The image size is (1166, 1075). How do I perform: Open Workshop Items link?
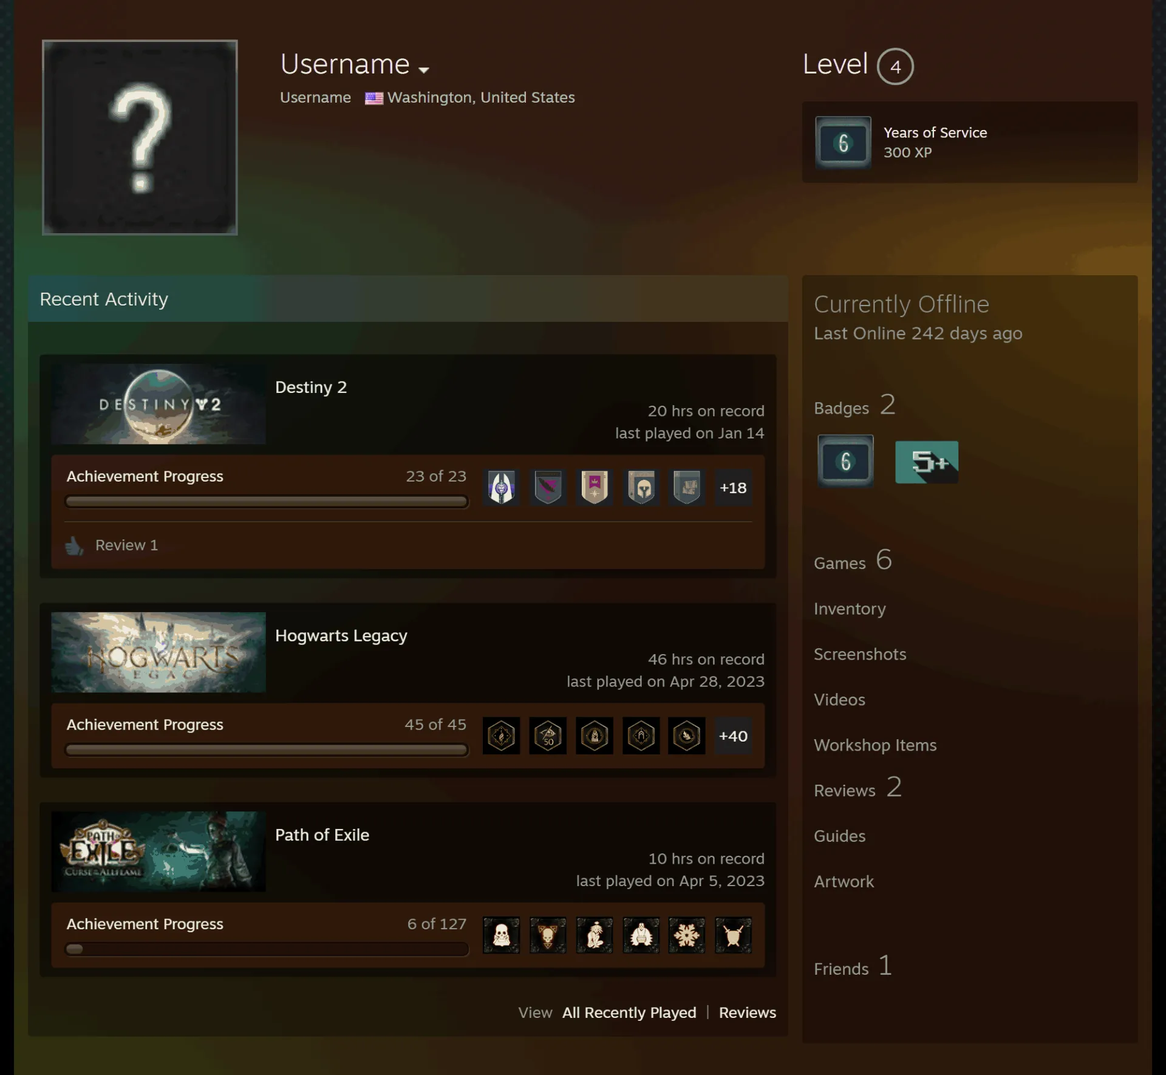click(875, 745)
